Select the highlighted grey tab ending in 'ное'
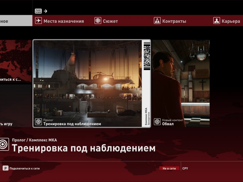243x182 pixels. coord(16,21)
